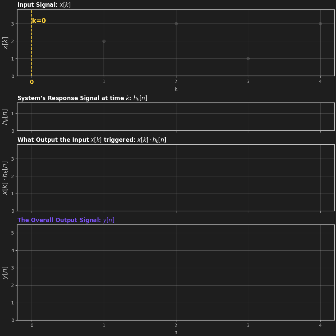This screenshot has height=336, width=336.
Task: Click the yellow 'k=0' annotation text
Action: [39, 21]
